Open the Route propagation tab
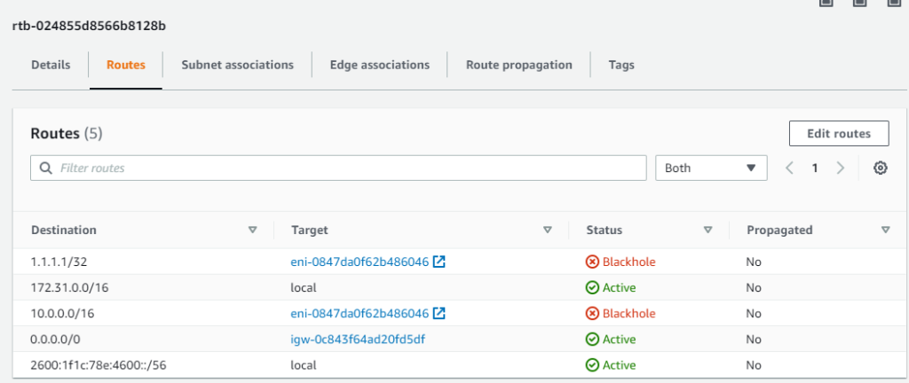 coord(519,65)
